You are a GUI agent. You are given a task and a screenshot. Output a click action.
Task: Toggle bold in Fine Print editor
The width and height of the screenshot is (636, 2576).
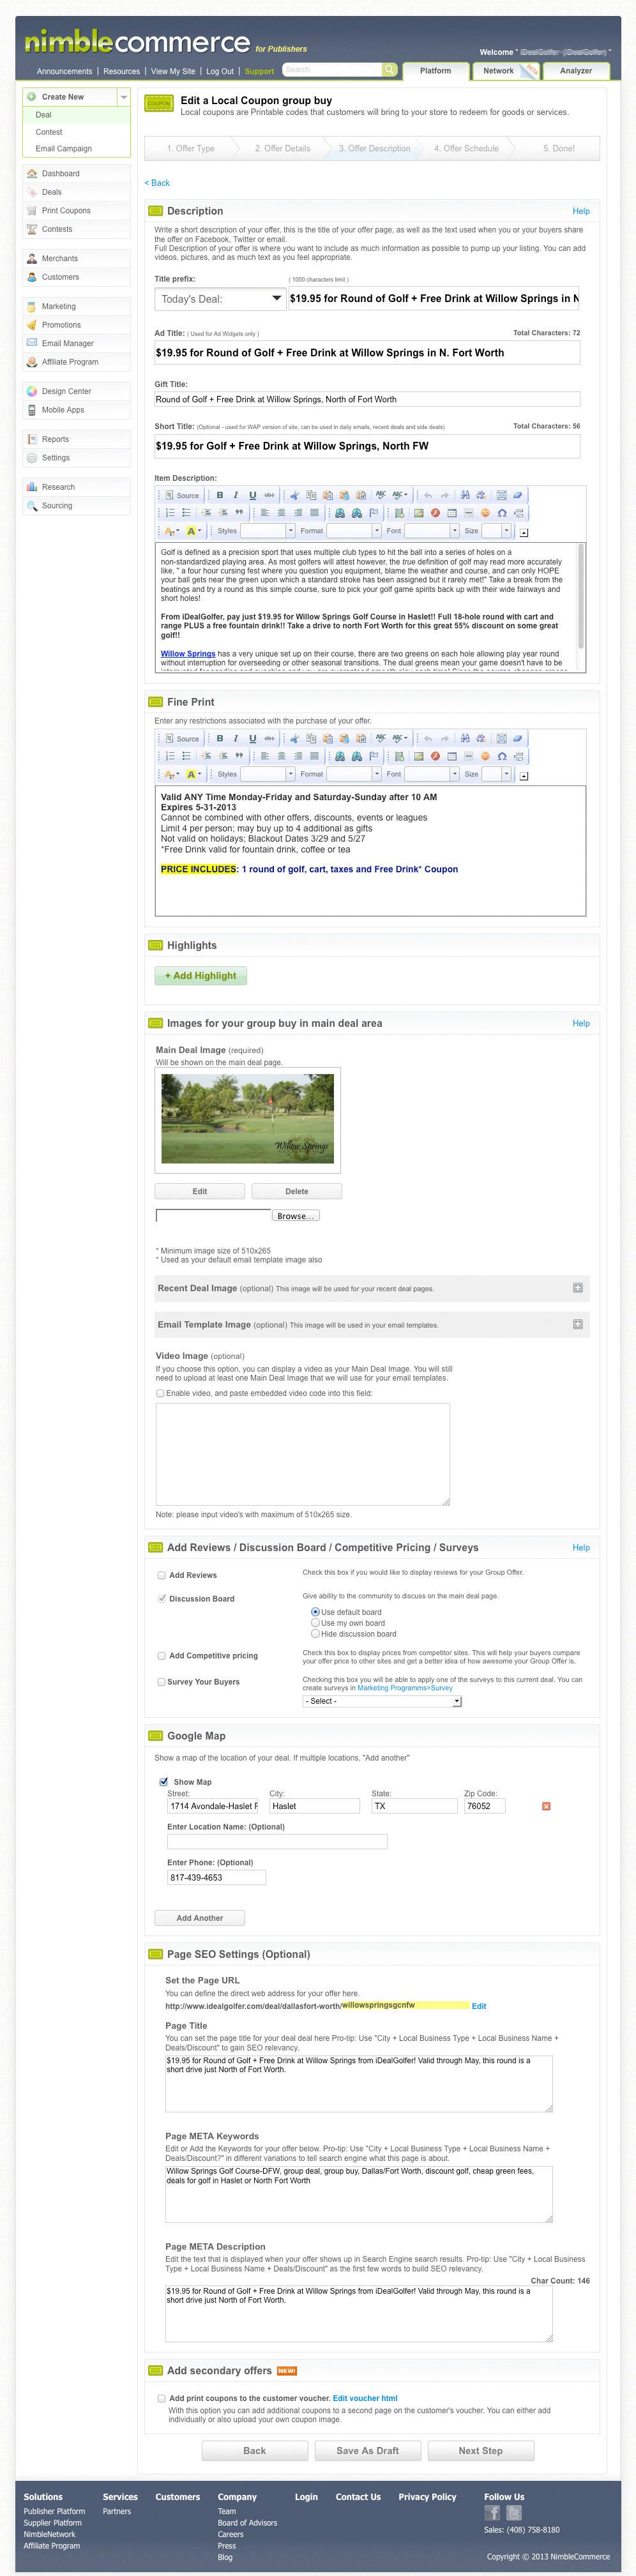point(220,739)
